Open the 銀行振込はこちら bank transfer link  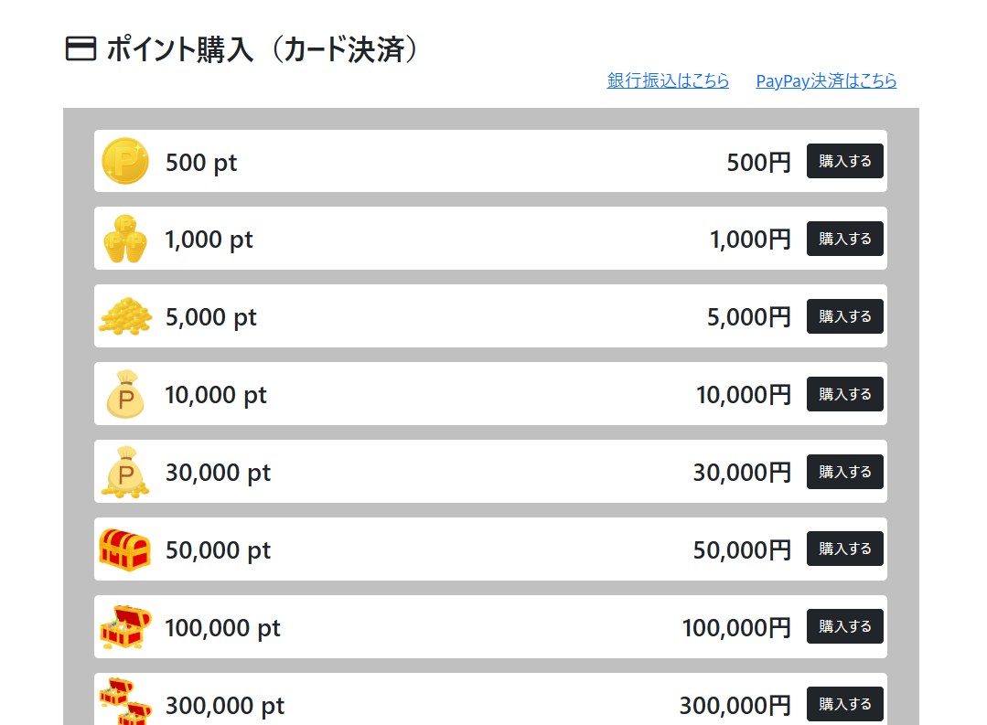tap(668, 80)
